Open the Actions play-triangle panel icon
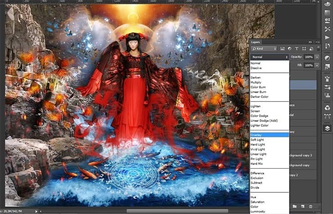This screenshot has width=333, height=214. (x=327, y=38)
